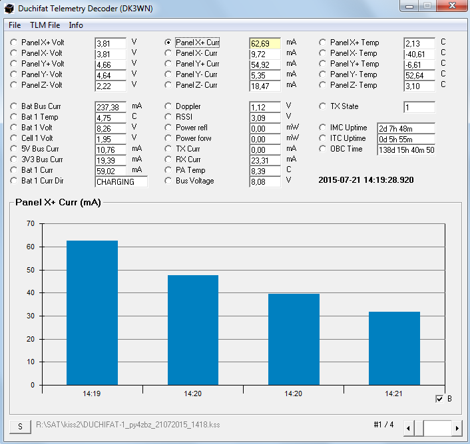Image resolution: width=470 pixels, height=444 pixels.
Task: Click the Bat 1 Curr Dir CHARGING field
Action: [x=120, y=181]
